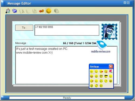This screenshot has width=135, height=101.
Task: Insert the sleeping Zzz smiley
Action: coord(96,85)
